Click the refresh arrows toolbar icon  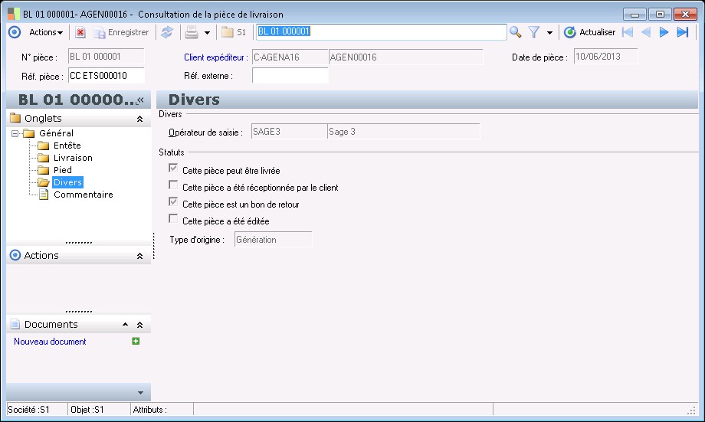click(x=166, y=32)
